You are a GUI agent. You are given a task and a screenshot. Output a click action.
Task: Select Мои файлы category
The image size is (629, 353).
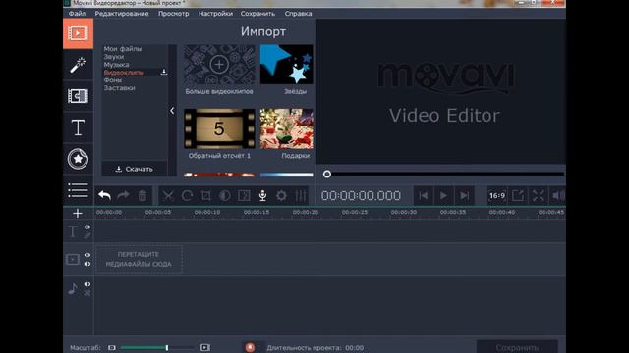(122, 49)
